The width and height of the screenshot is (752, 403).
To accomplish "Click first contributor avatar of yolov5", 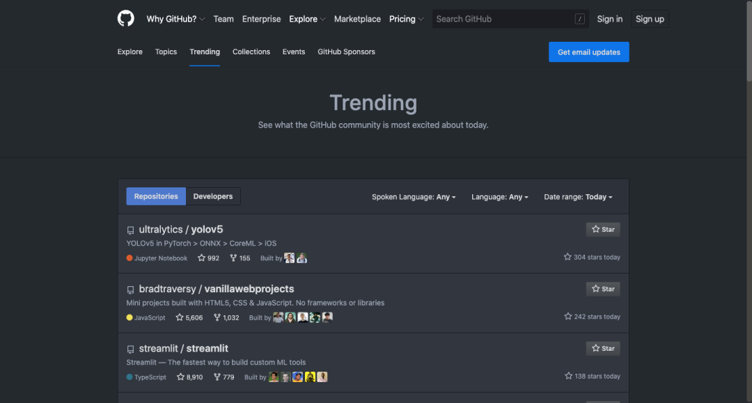I will click(289, 258).
